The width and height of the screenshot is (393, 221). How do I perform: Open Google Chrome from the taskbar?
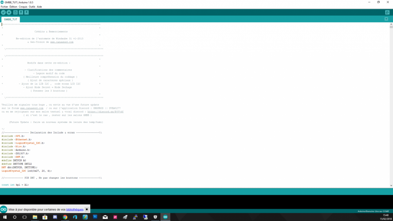65,217
